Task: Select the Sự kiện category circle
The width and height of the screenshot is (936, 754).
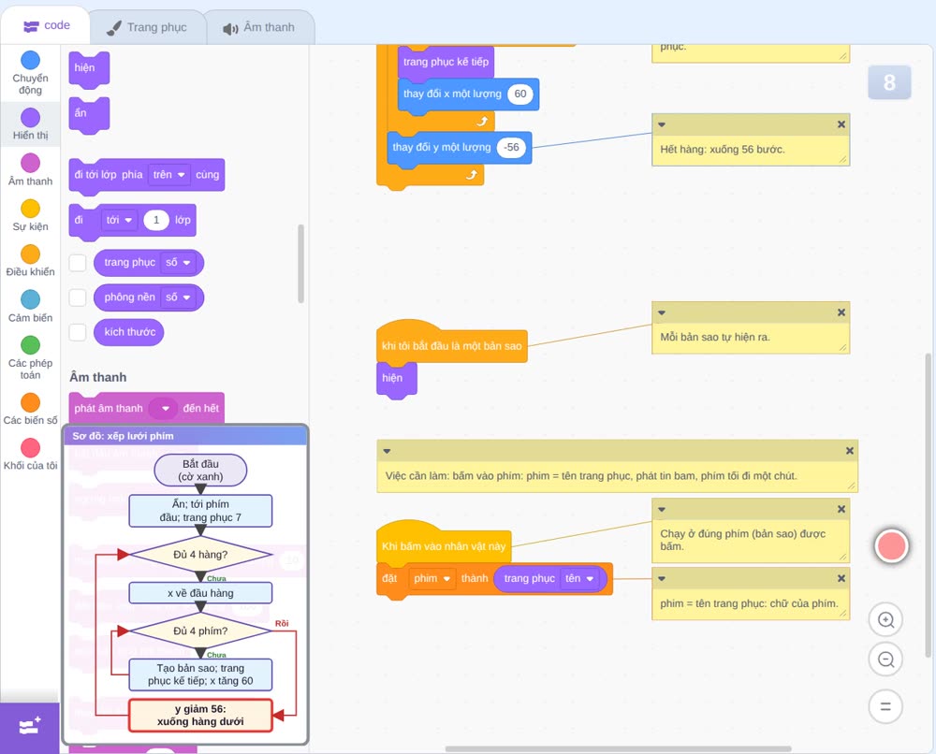Action: tap(31, 209)
